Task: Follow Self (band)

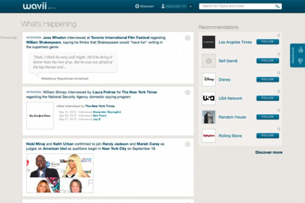Action: point(267,61)
